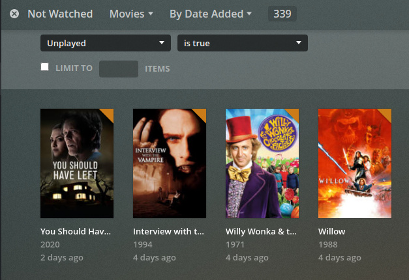Viewport: 409px width, 280px height.
Task: Click the unplayed badge on Interview with the Vampire
Action: coord(201,113)
